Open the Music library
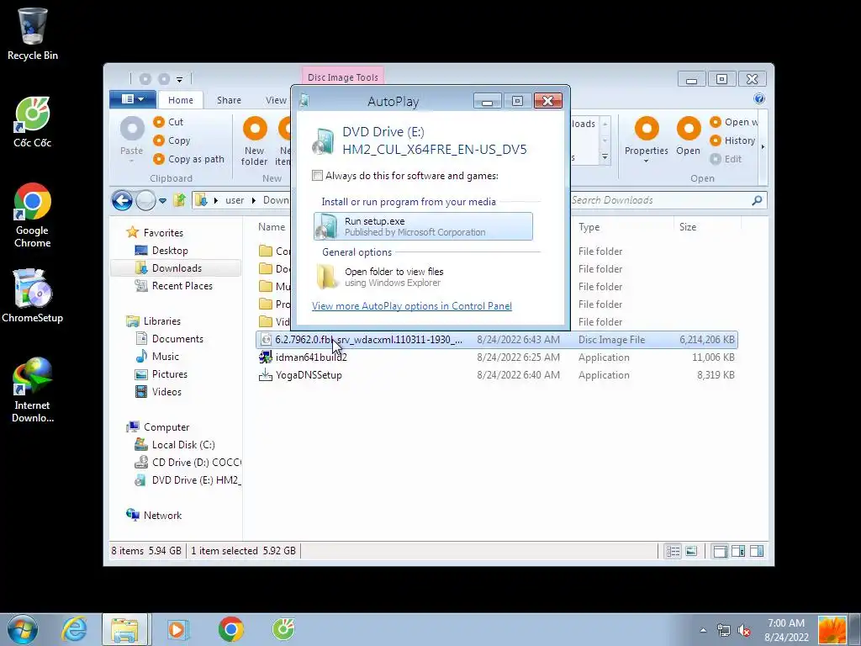 tap(166, 357)
